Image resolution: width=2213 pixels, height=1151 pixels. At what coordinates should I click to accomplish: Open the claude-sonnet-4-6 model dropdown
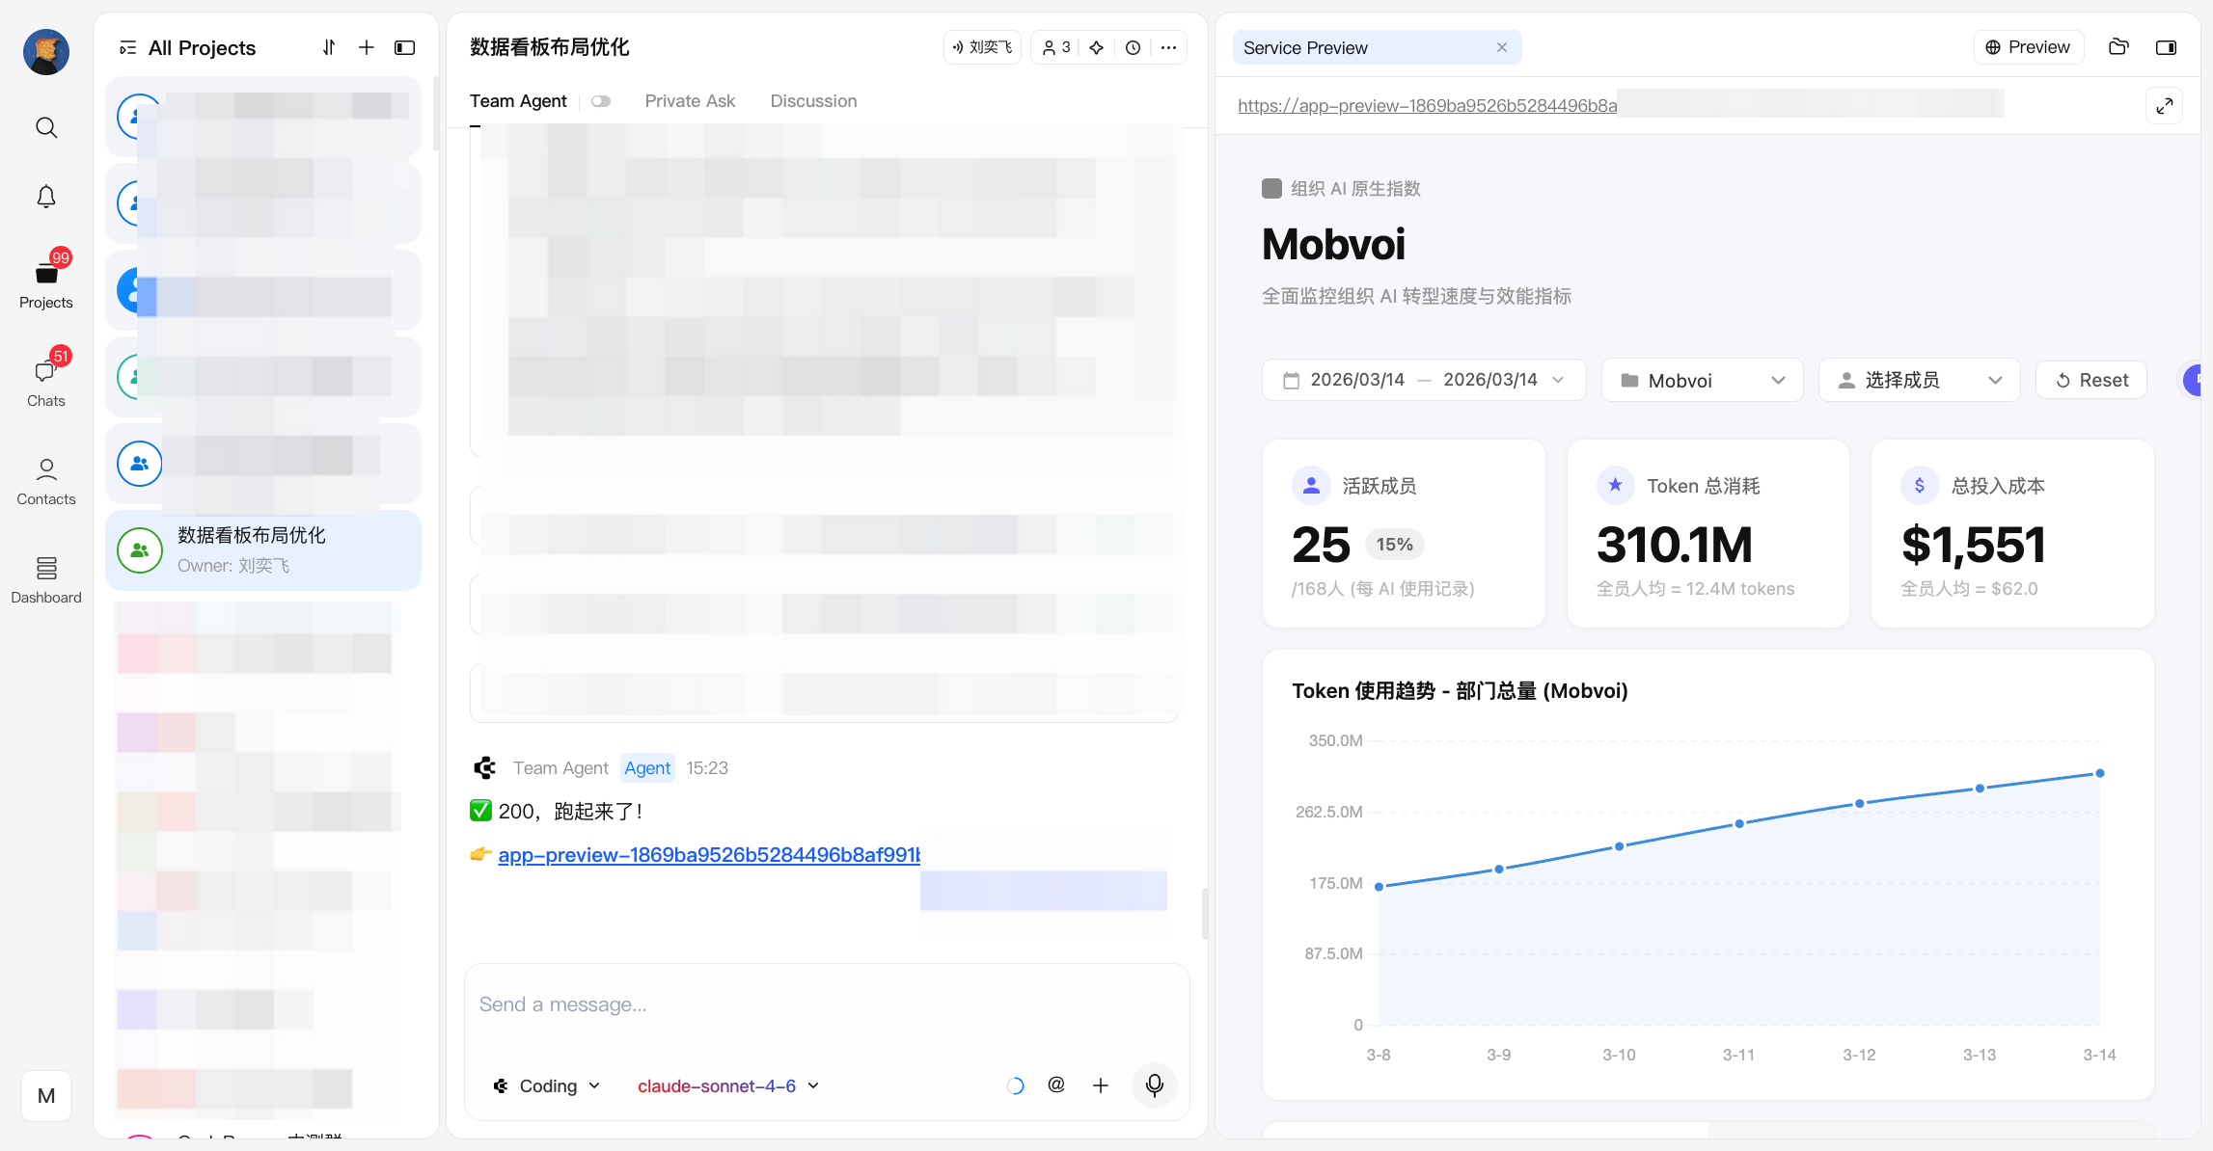tap(728, 1086)
